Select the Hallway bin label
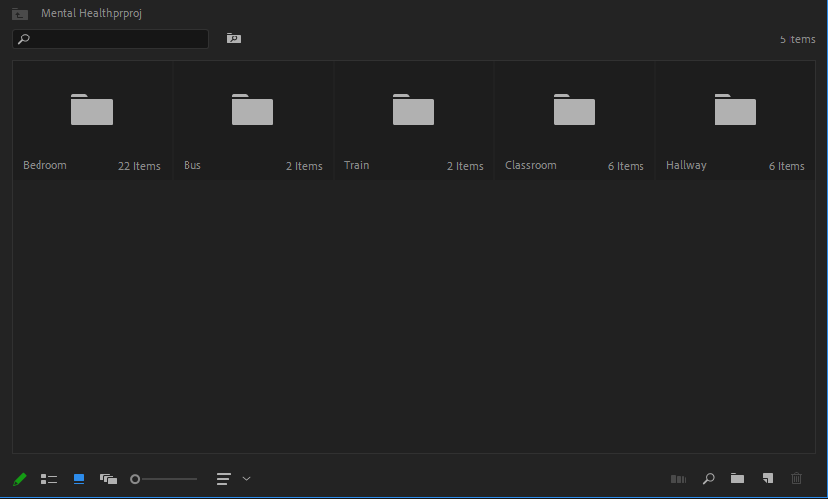This screenshot has width=828, height=499. tap(686, 165)
